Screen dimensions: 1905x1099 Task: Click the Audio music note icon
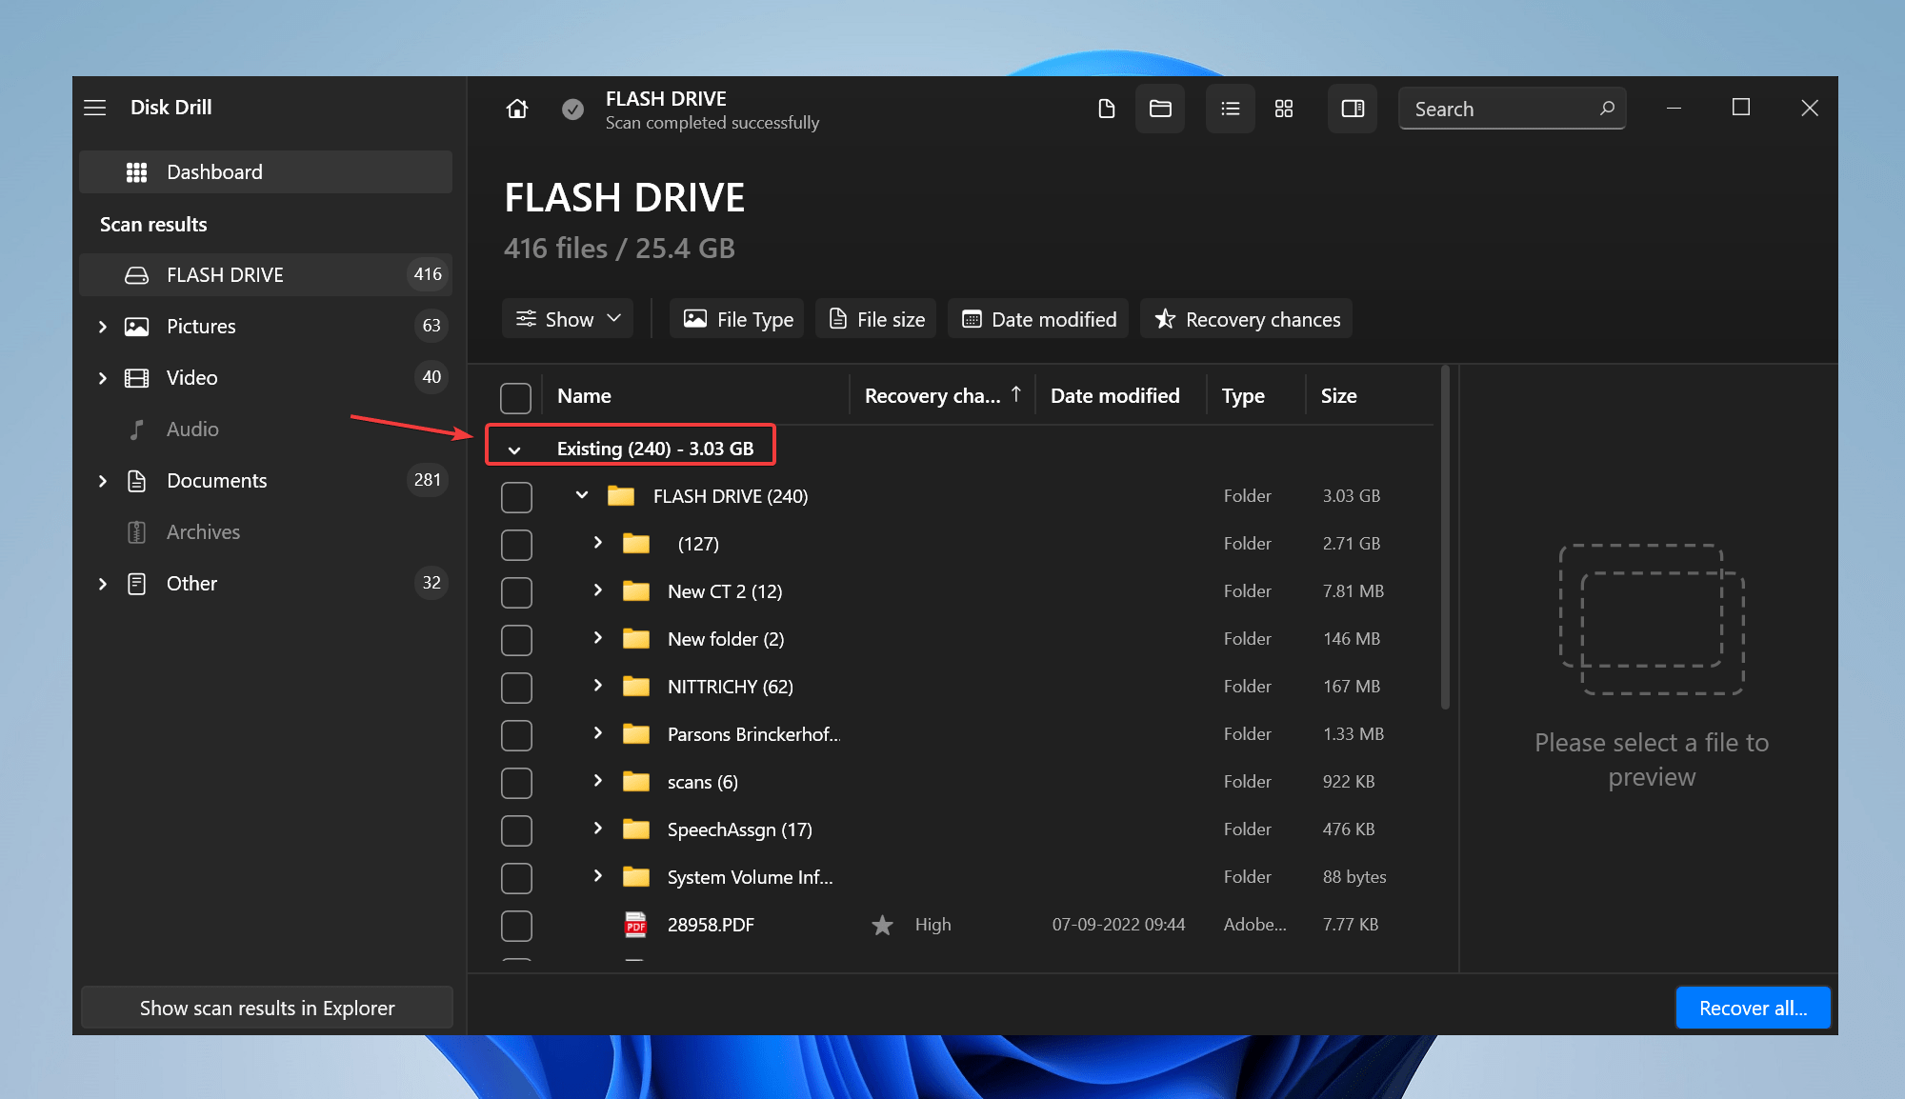point(137,430)
